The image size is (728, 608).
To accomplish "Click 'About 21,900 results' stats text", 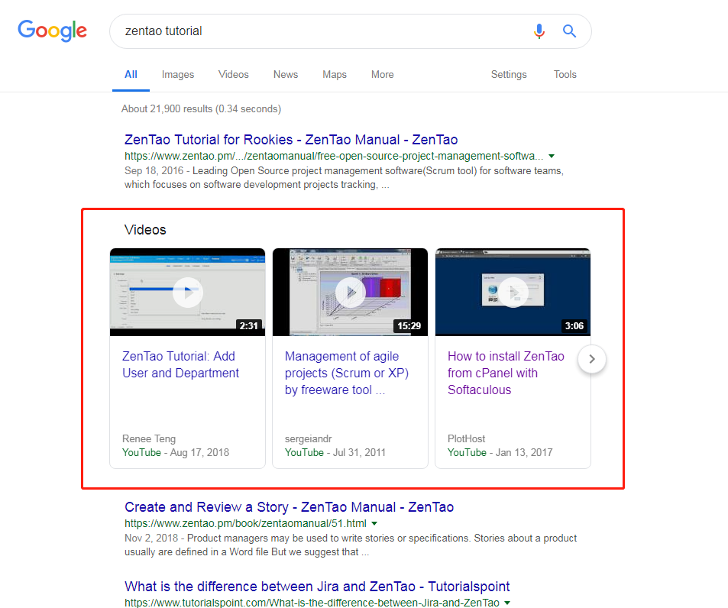I will click(201, 108).
